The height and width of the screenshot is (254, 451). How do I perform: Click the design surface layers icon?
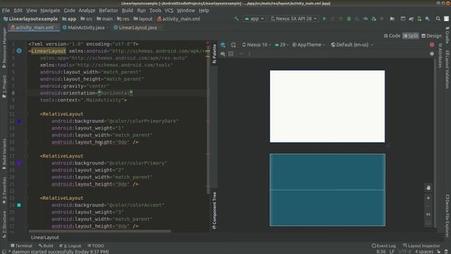(223, 44)
